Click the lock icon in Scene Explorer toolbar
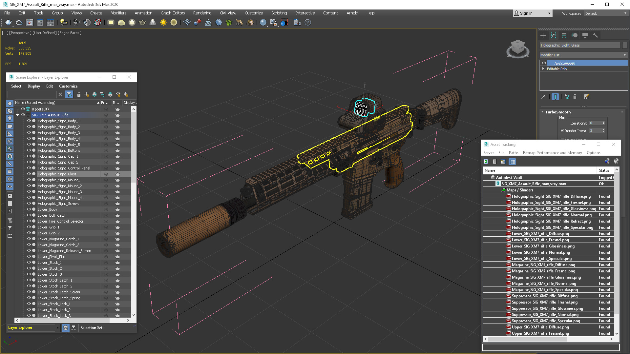The height and width of the screenshot is (354, 630). (79, 94)
